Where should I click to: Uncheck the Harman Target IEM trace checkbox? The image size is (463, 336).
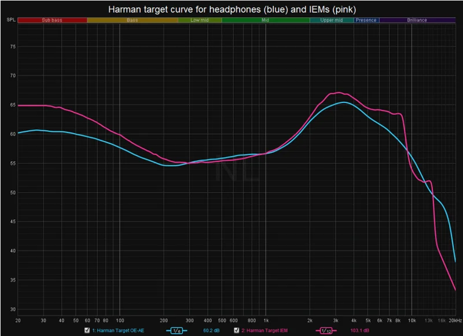click(236, 330)
